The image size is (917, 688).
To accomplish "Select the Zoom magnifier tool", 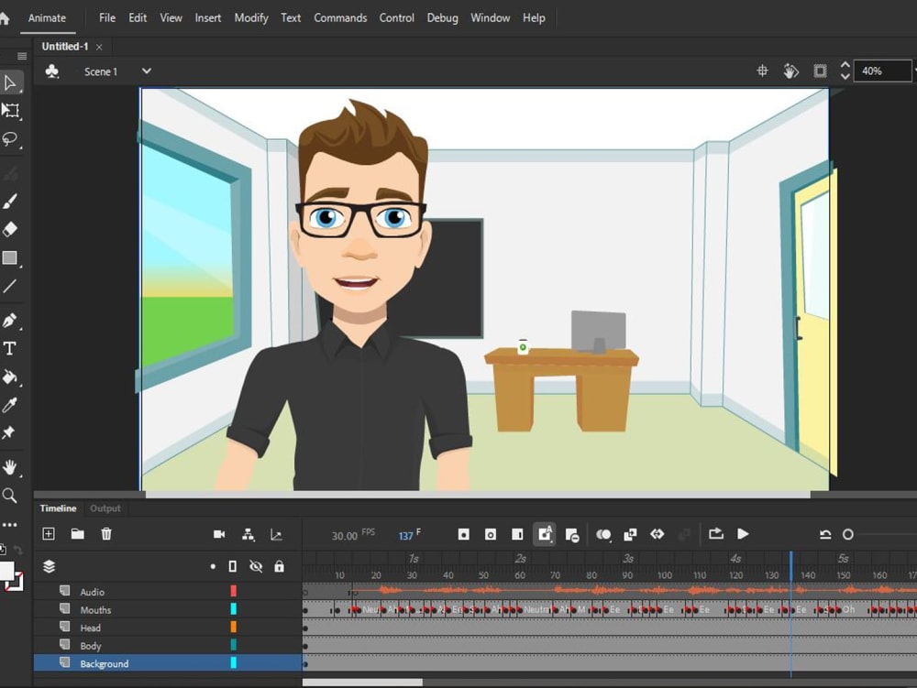I will pos(10,496).
